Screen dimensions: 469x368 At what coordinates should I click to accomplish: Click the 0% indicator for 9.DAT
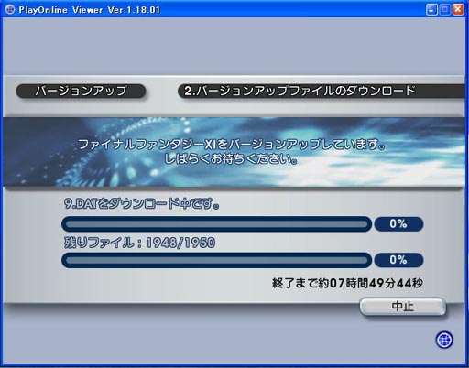pyautogui.click(x=398, y=224)
